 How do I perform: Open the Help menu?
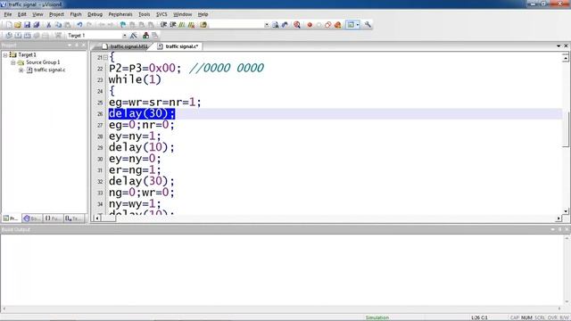coord(203,14)
